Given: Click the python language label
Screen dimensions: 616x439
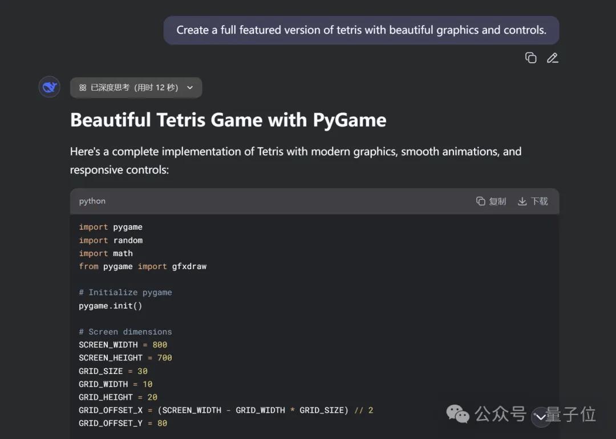Looking at the screenshot, I should [92, 201].
